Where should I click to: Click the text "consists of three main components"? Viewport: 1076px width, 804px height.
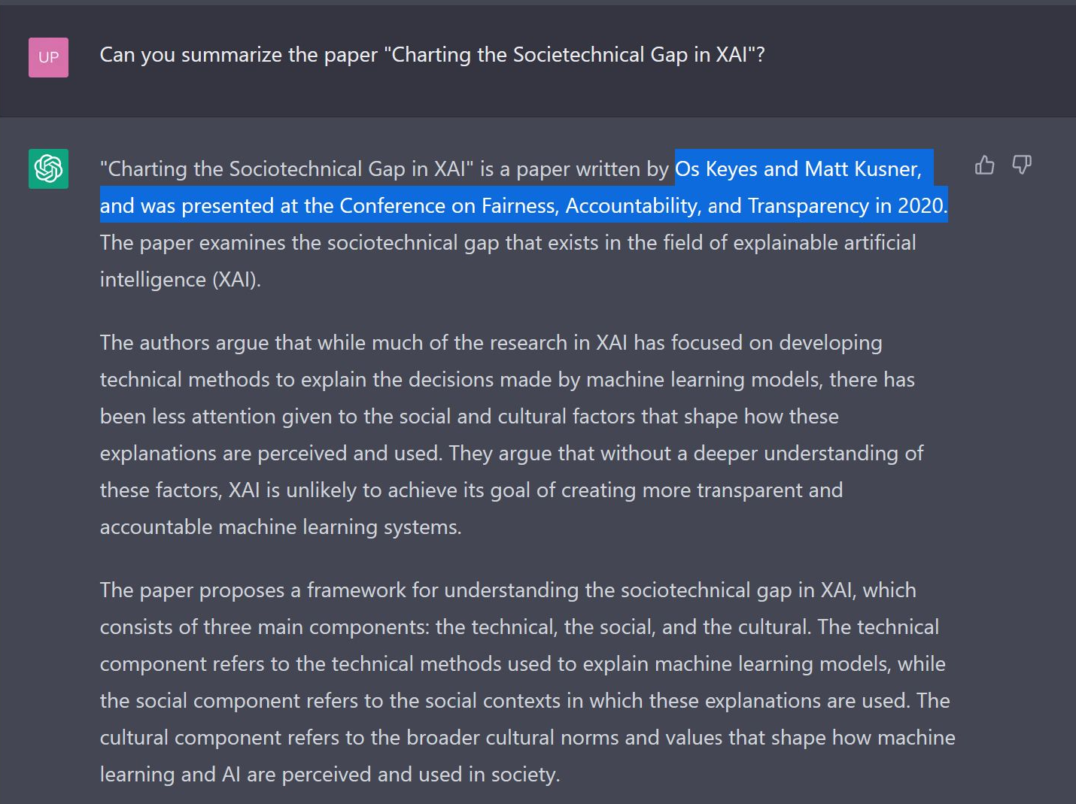[x=264, y=627]
